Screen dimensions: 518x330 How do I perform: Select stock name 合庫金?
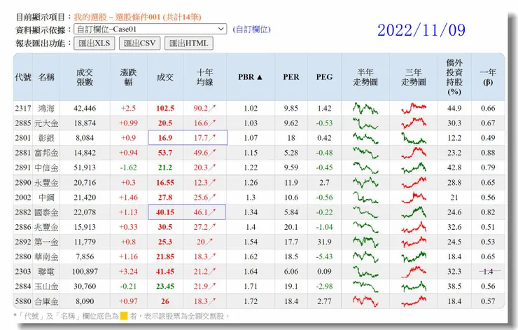coord(46,301)
